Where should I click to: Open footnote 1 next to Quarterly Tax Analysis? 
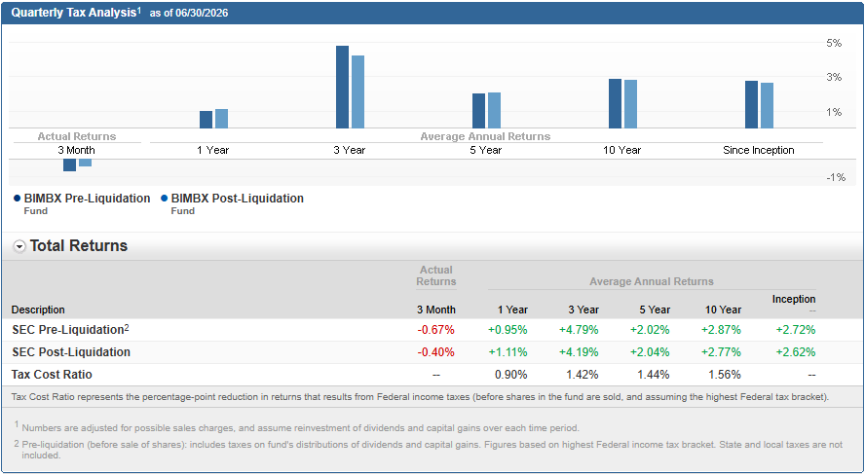[x=139, y=10]
